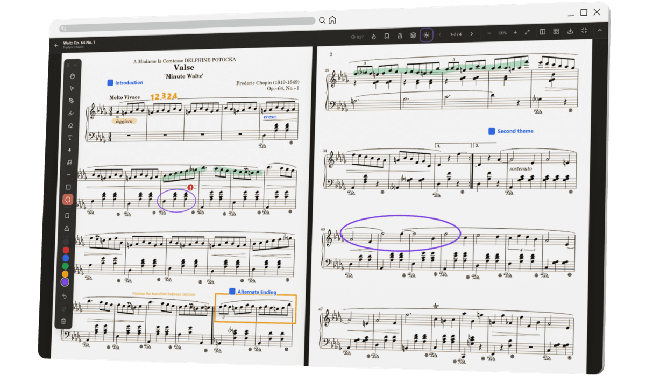Open the metronome tool
Image resolution: width=667 pixels, height=375 pixels.
click(400, 36)
